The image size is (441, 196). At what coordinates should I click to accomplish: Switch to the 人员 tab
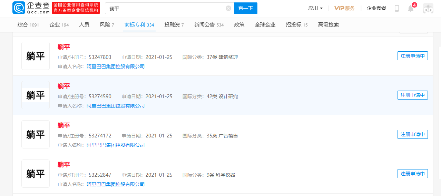tap(84, 25)
